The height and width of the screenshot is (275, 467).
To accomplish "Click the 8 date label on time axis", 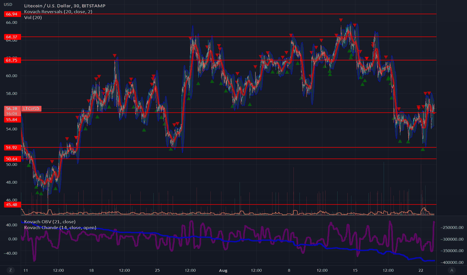I will point(289,270).
